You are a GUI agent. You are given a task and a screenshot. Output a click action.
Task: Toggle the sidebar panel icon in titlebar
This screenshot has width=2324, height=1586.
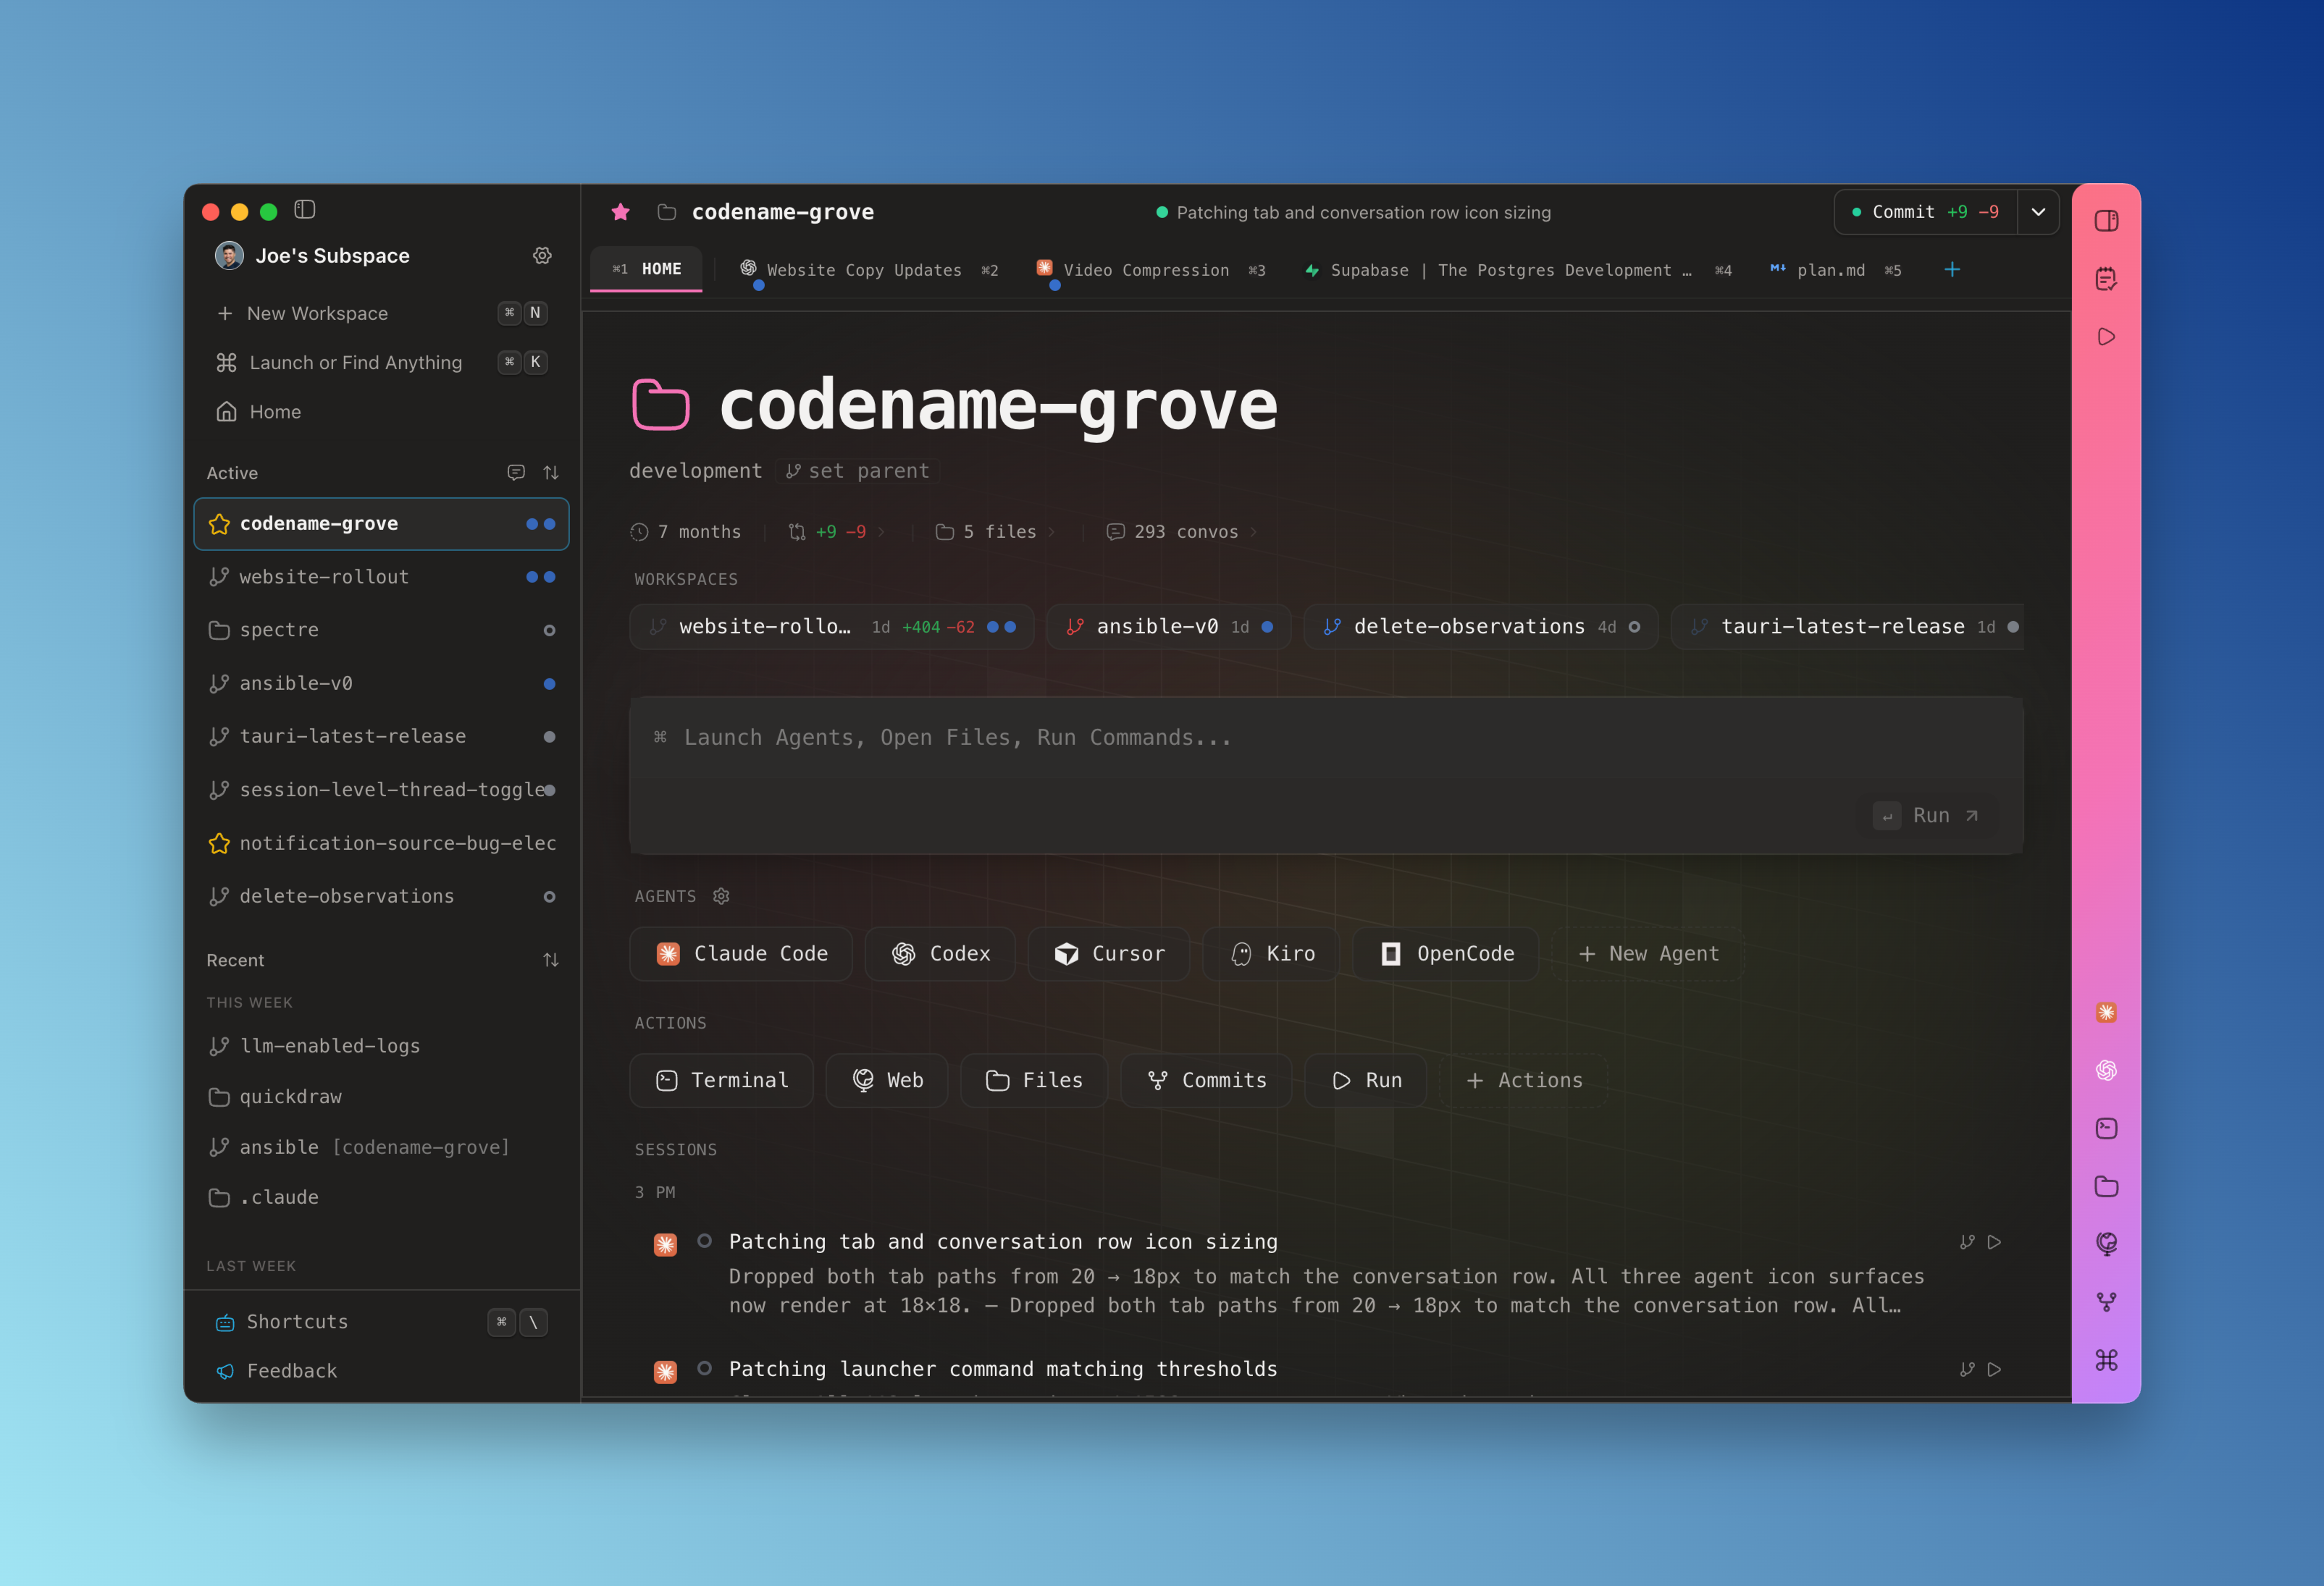click(305, 210)
